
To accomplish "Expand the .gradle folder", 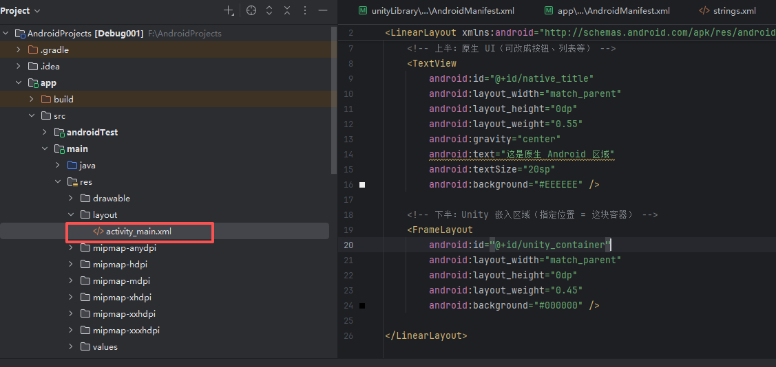I will pyautogui.click(x=19, y=50).
